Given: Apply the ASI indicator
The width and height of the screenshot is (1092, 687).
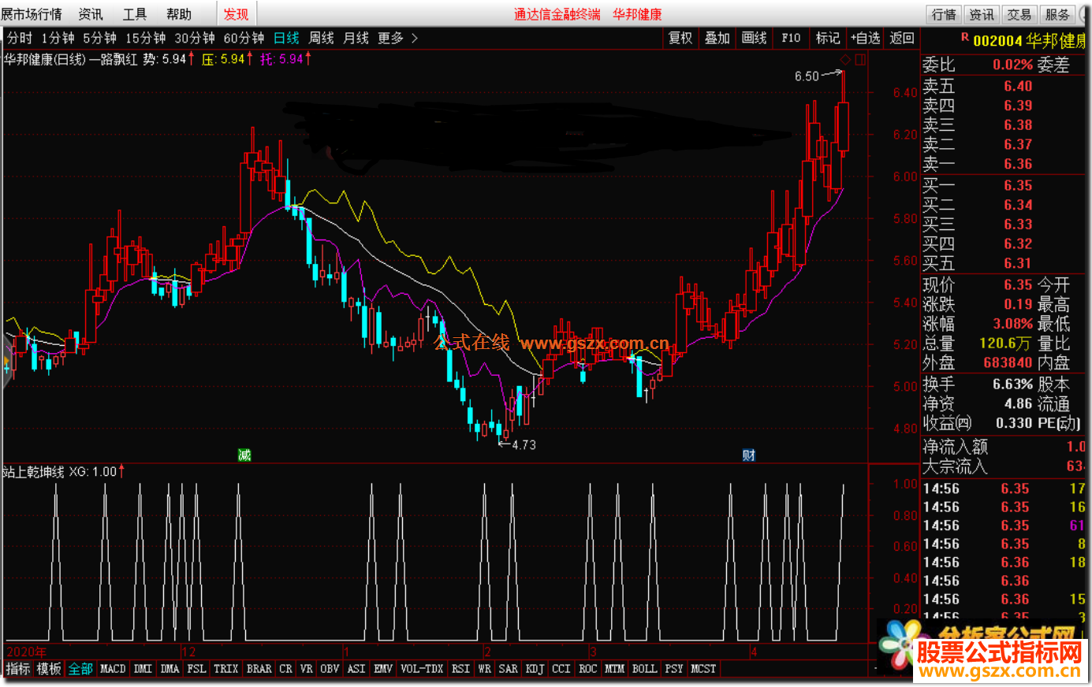Looking at the screenshot, I should (x=356, y=669).
